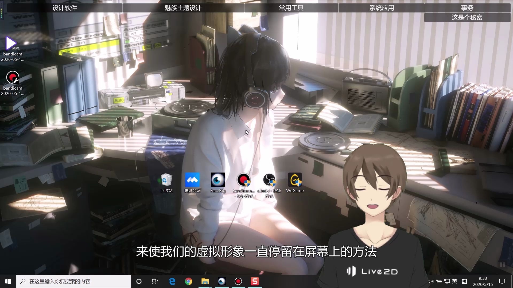Click the 这是个秘密 entry under 事务
Viewport: 513px width, 288px height.
click(x=467, y=18)
